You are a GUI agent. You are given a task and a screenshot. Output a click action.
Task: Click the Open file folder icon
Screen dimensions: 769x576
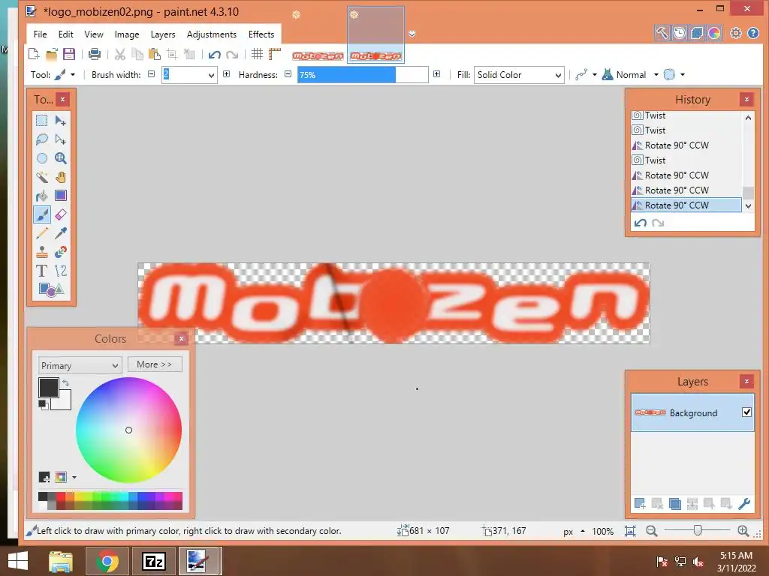pos(52,54)
